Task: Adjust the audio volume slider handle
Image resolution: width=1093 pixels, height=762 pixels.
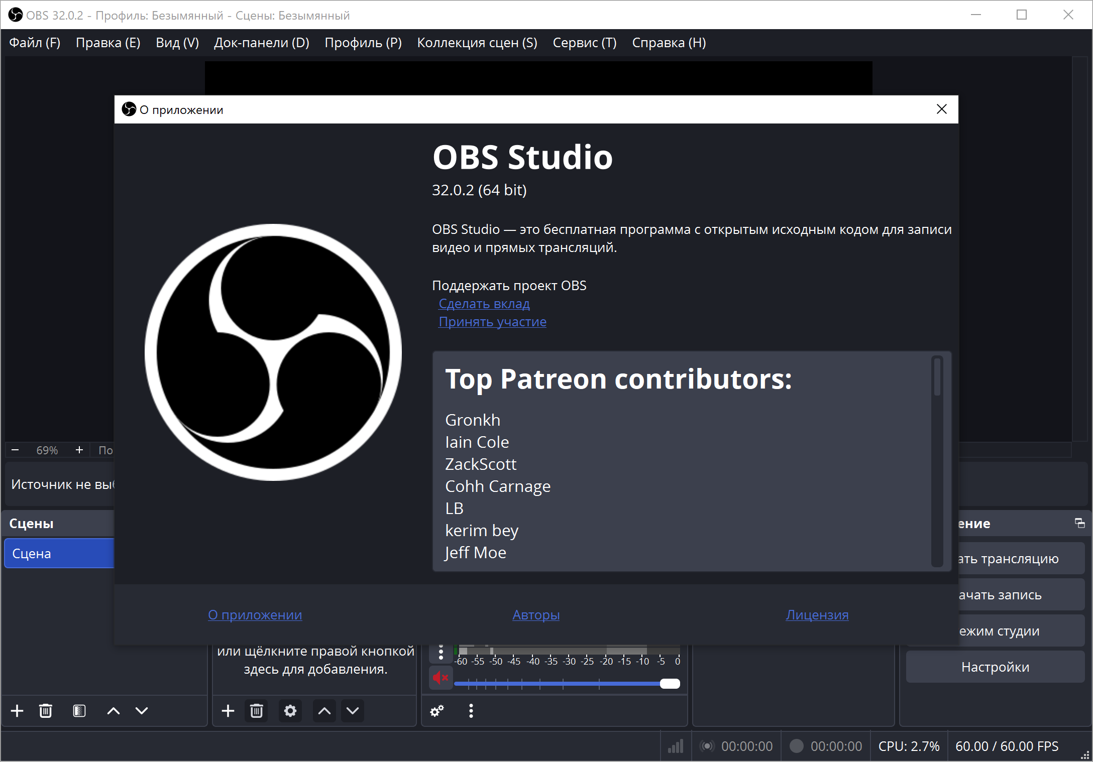Action: tap(670, 684)
